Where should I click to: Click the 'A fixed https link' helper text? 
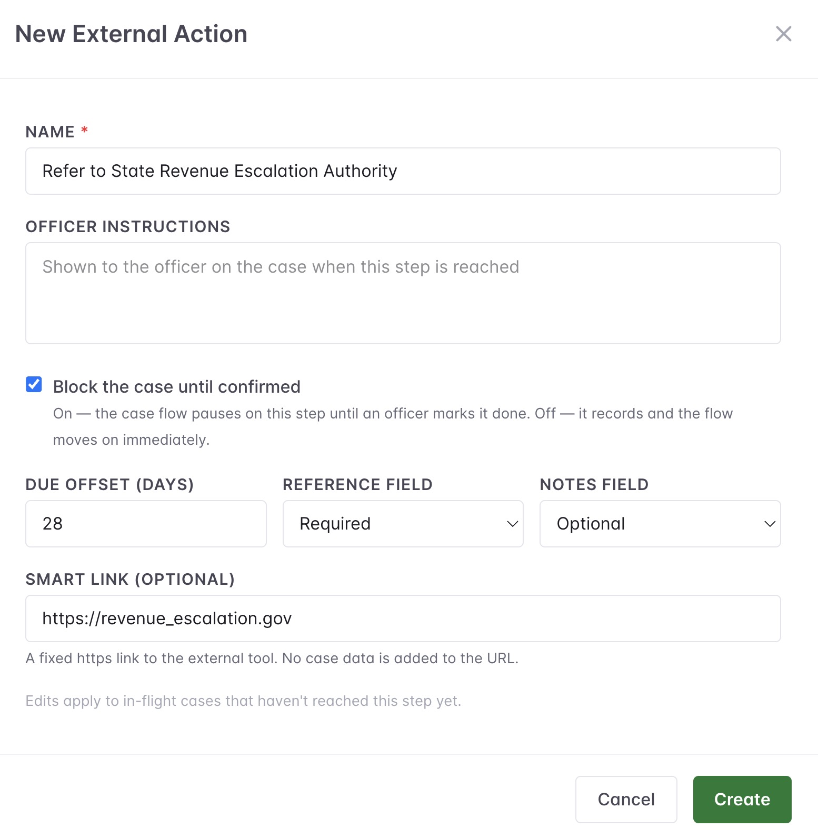click(x=272, y=659)
